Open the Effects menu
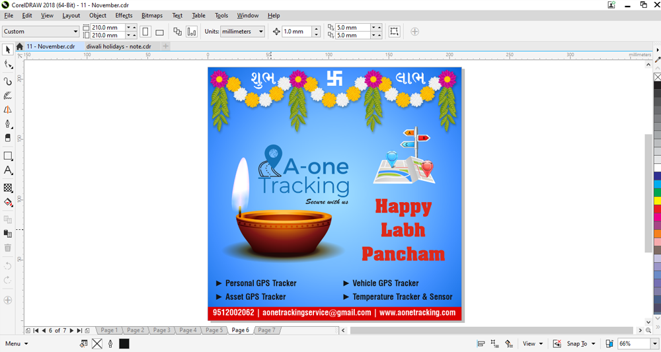Image resolution: width=661 pixels, height=352 pixels. 124,16
